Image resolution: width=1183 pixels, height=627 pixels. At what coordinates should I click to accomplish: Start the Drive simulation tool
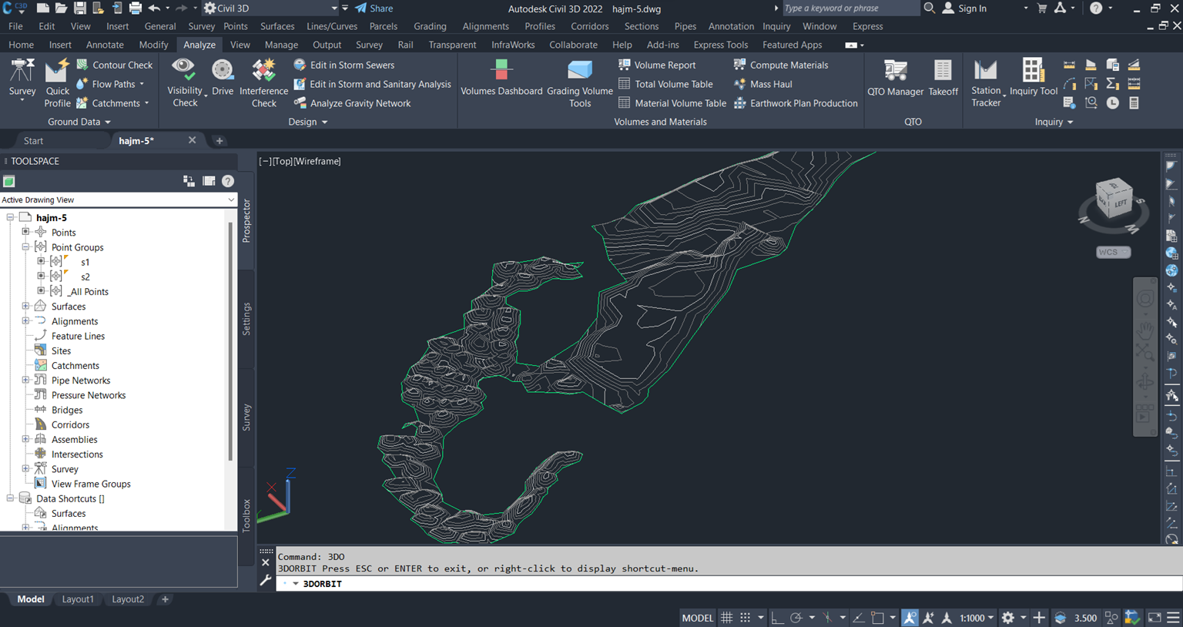click(223, 78)
